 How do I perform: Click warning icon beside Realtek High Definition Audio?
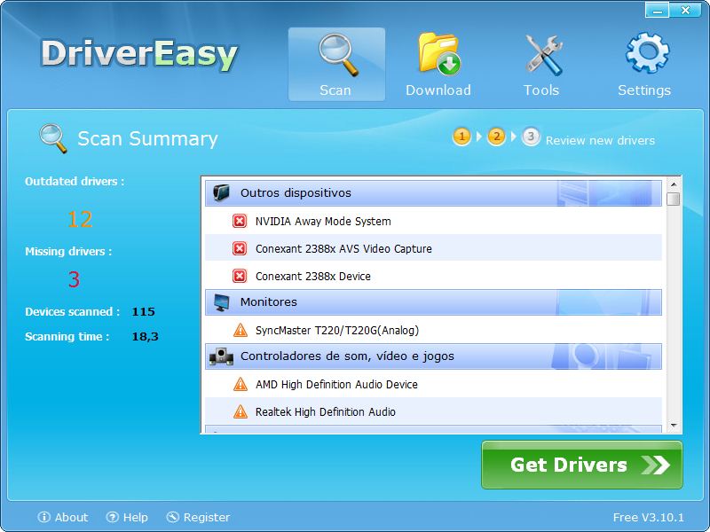click(240, 411)
